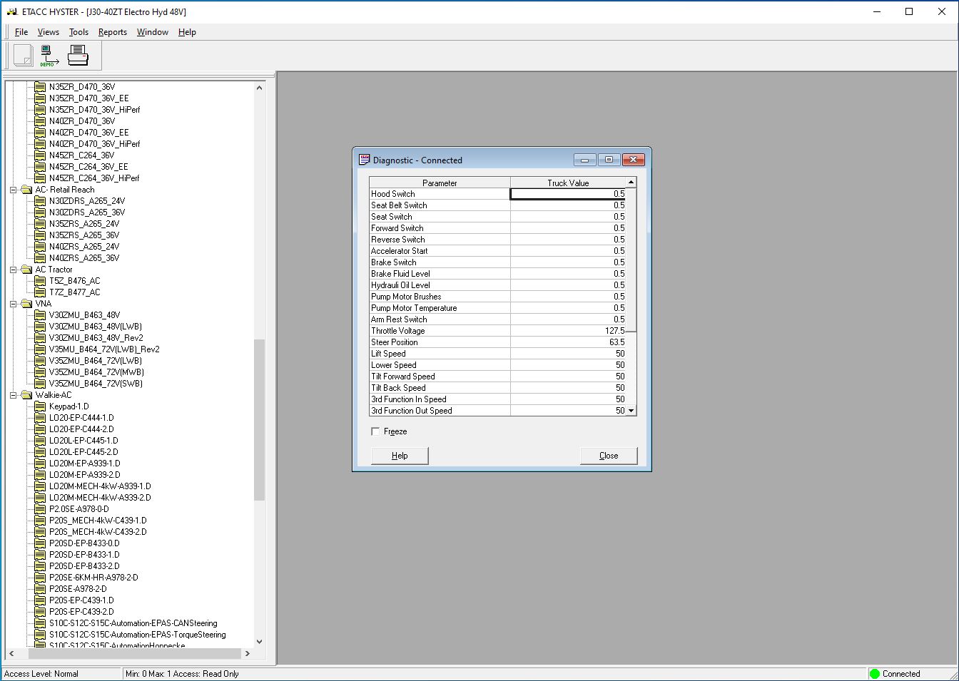Screen dimensions: 959x681
Task: Click the connect to truck DEMO icon
Action: tap(49, 56)
